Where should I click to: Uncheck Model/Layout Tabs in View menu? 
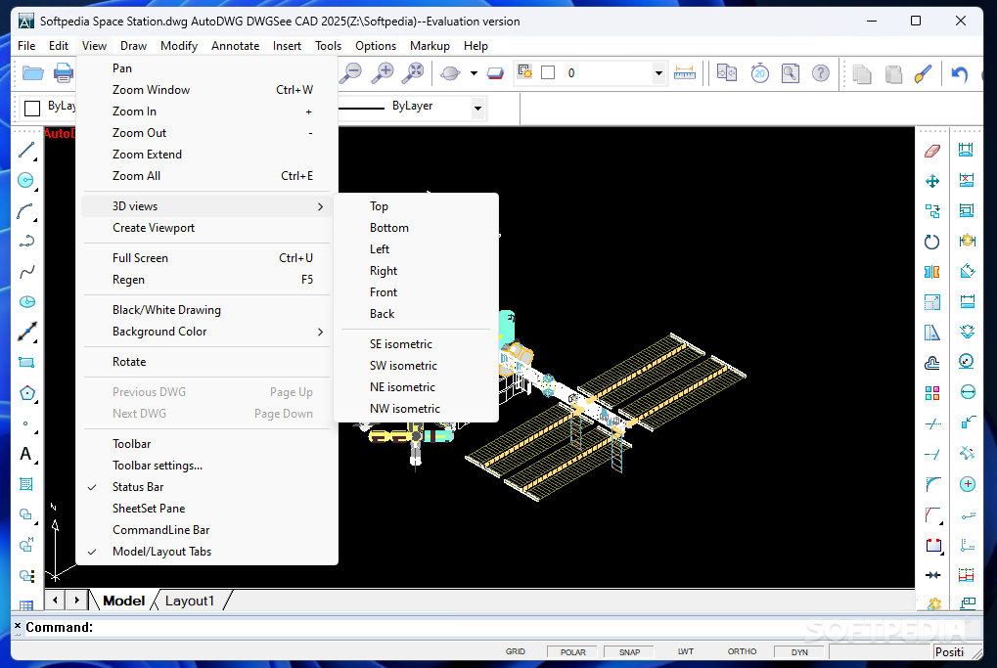(161, 552)
